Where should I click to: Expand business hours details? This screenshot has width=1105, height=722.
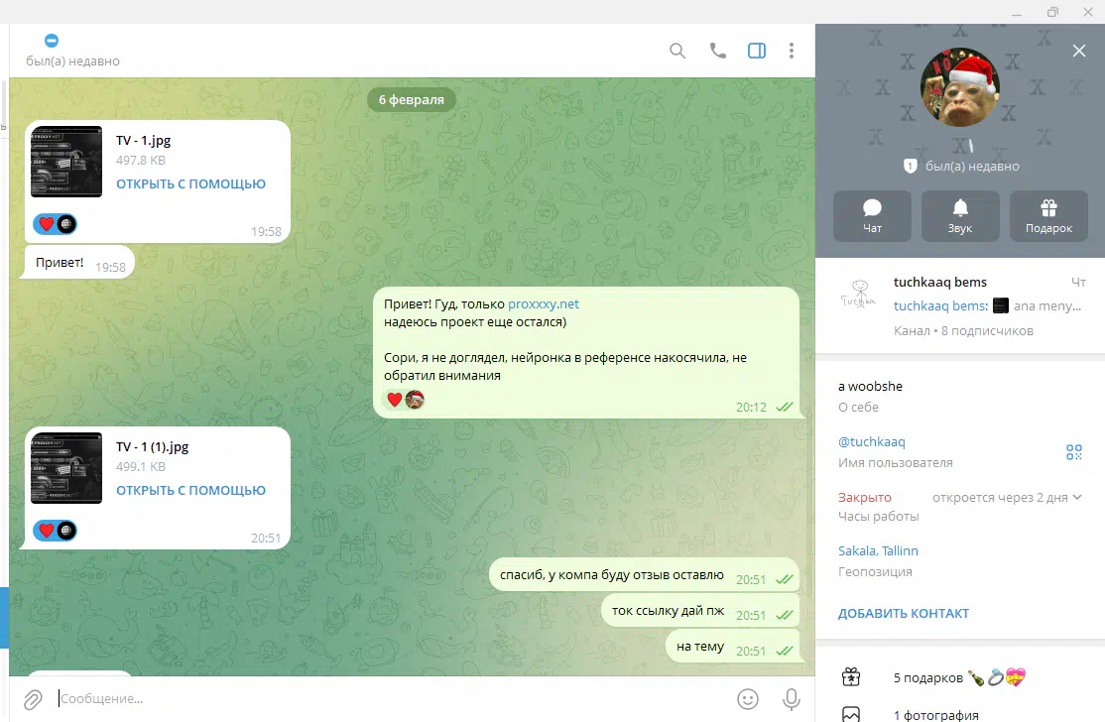coord(1077,498)
